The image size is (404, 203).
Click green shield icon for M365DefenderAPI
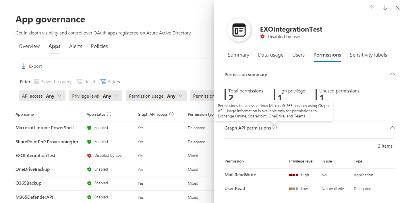[x=89, y=197]
